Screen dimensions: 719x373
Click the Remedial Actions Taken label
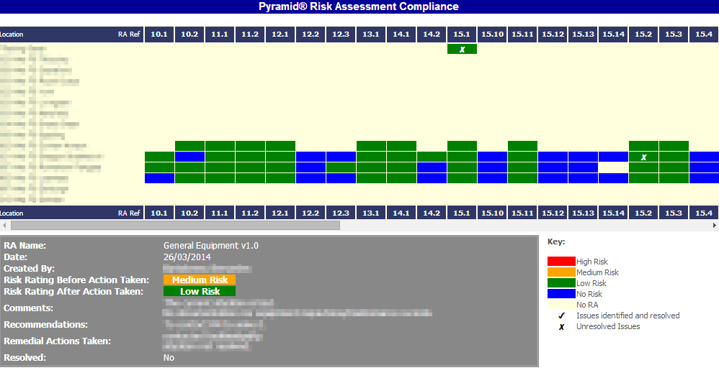(58, 341)
